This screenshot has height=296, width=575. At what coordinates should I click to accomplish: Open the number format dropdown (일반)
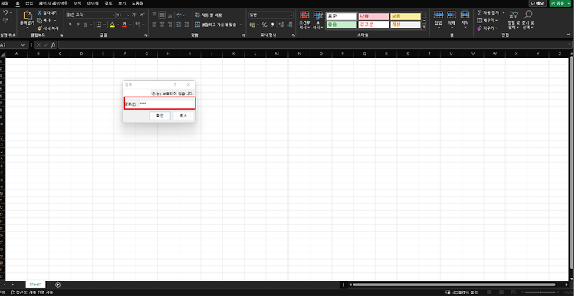pos(291,15)
